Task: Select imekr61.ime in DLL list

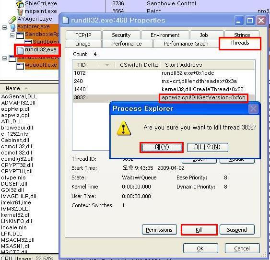Action: pyautogui.click(x=16, y=202)
